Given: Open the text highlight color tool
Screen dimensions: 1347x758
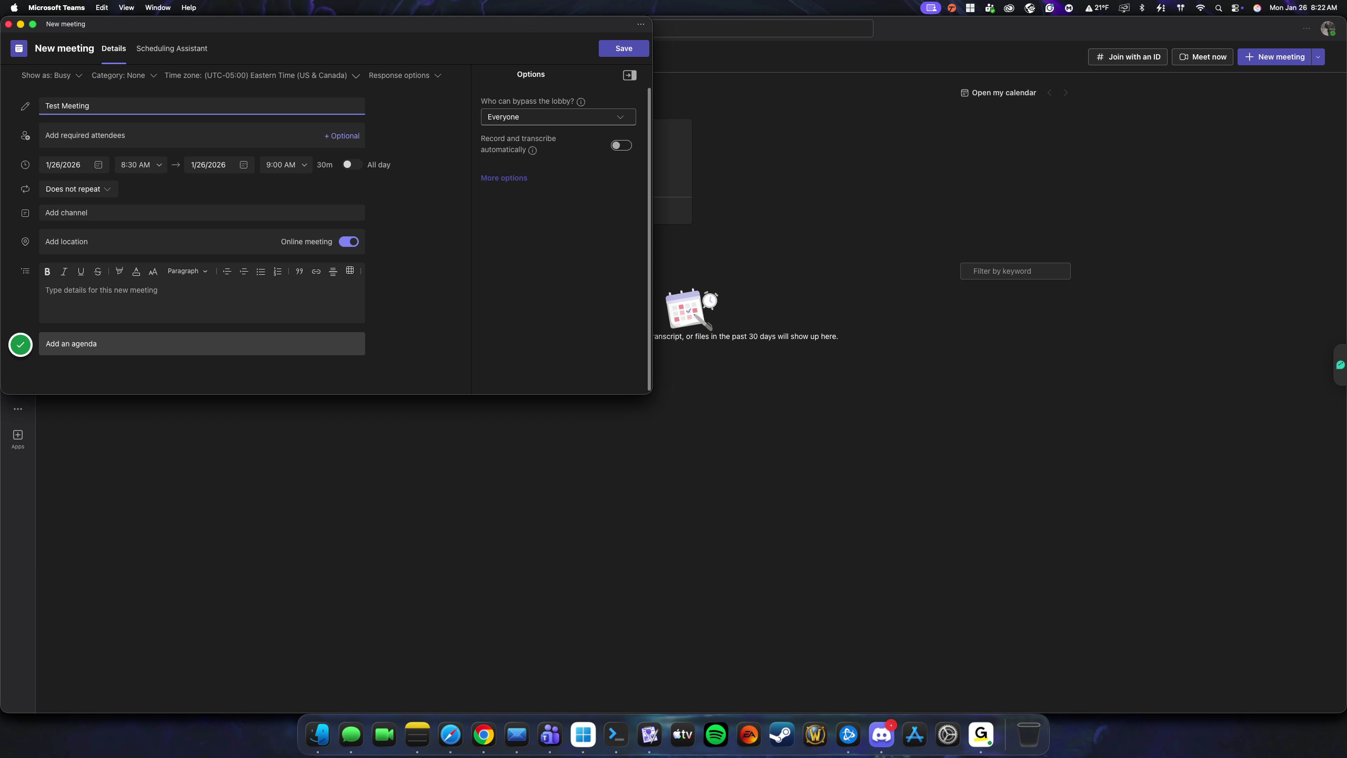Looking at the screenshot, I should point(119,271).
